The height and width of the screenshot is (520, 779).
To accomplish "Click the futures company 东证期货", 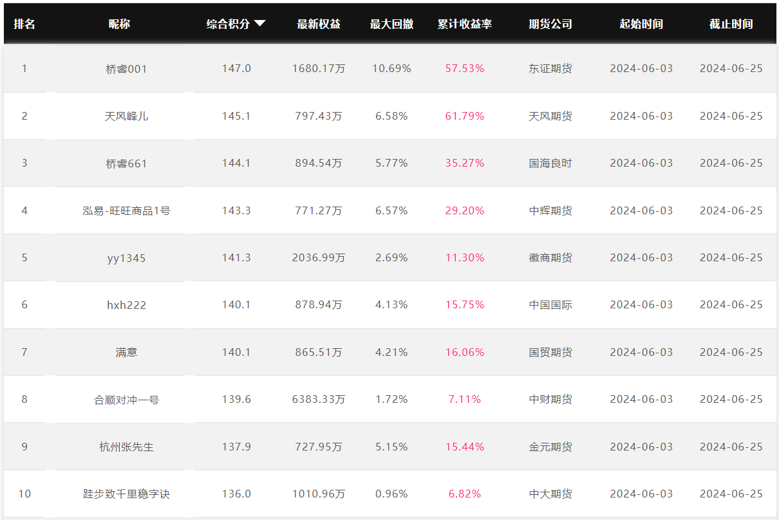I will (x=550, y=68).
